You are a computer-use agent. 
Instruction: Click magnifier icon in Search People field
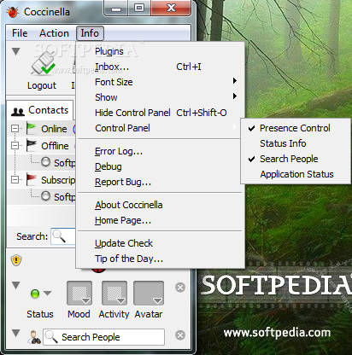point(51,337)
